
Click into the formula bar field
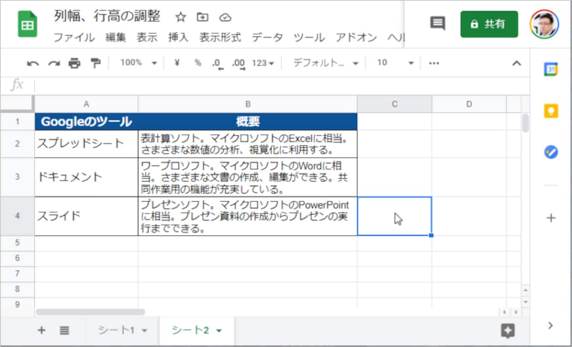(x=282, y=85)
